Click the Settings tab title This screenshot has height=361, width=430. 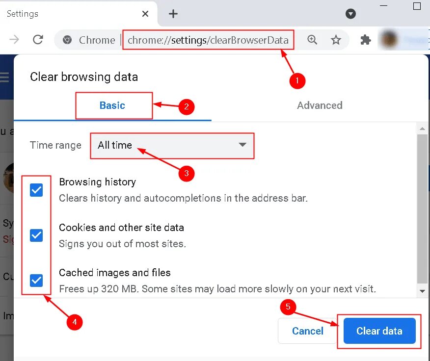(23, 14)
